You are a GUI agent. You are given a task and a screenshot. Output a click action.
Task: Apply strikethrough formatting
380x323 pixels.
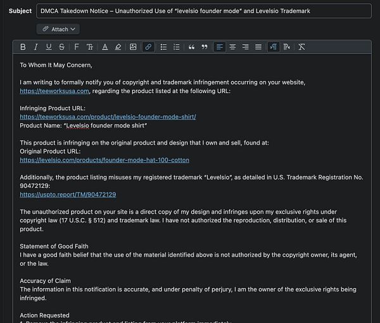pos(61,47)
